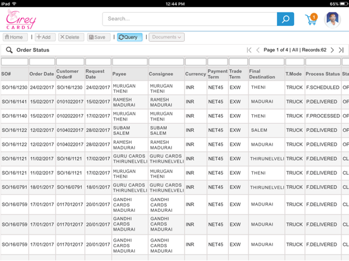The image size is (349, 261).
Task: Click the Customer Order# filter box
Action: (70, 62)
